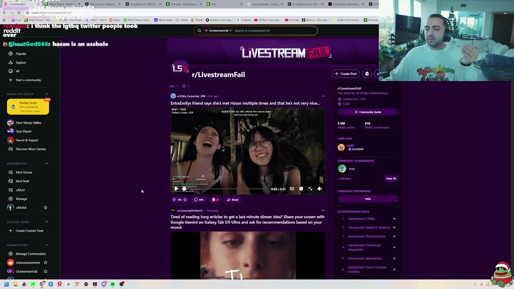Upvote the ExtraEmily post

coord(174,199)
